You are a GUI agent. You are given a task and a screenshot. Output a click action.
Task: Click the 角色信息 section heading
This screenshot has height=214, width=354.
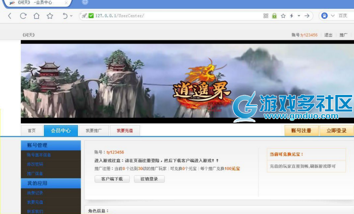pyautogui.click(x=98, y=211)
